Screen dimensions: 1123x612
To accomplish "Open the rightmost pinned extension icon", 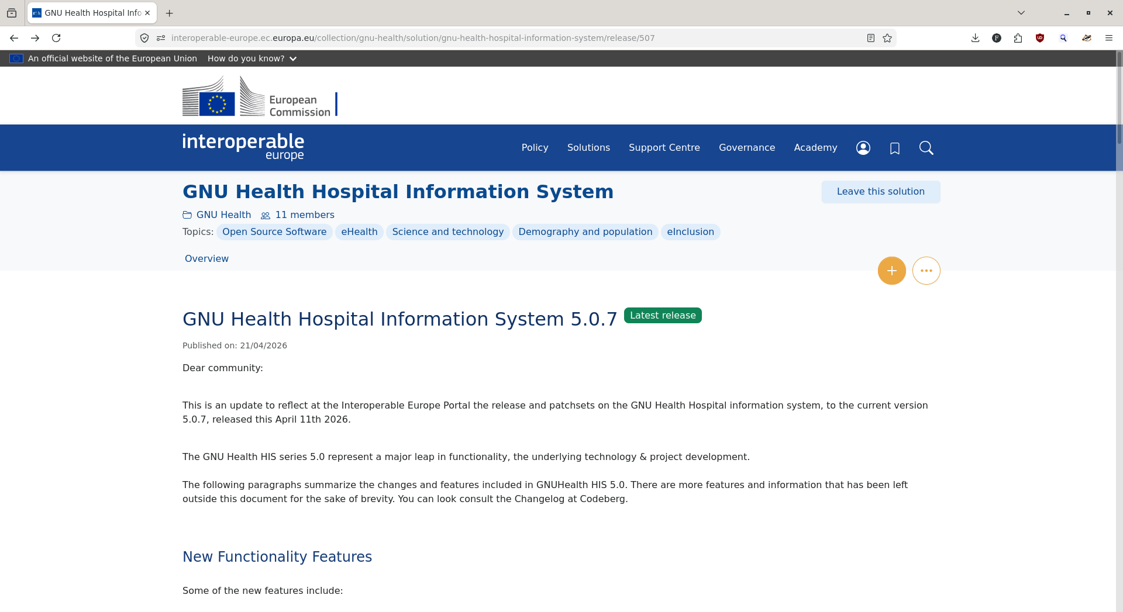I will click(1087, 38).
